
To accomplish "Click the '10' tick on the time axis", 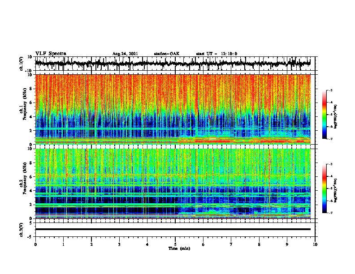I will (x=315, y=244).
